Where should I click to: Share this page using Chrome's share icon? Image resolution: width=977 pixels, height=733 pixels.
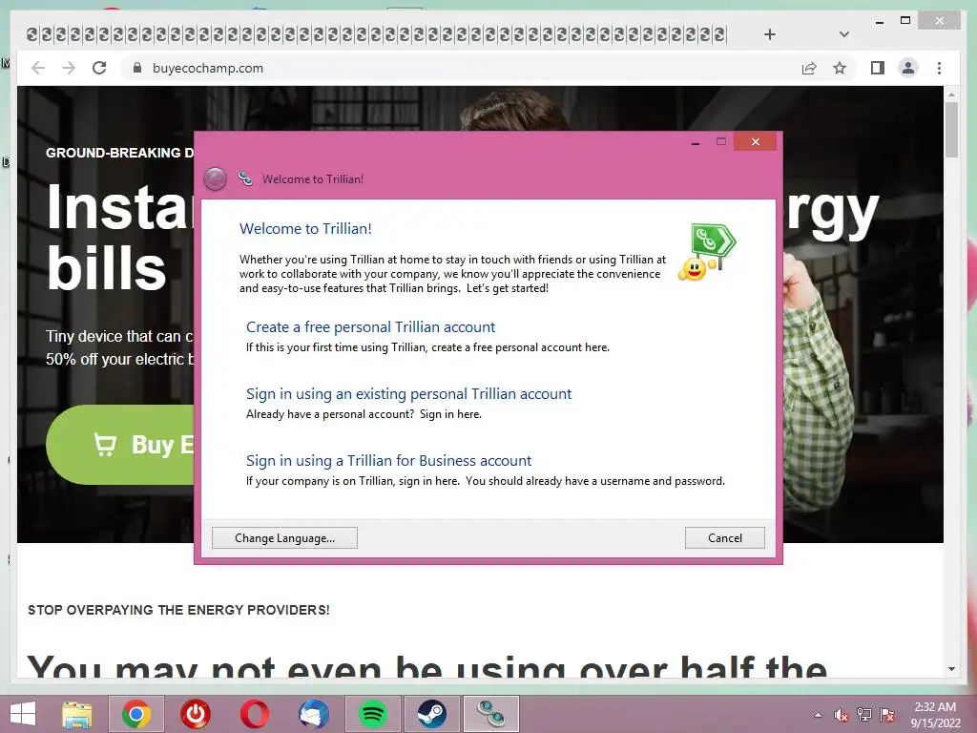(809, 68)
